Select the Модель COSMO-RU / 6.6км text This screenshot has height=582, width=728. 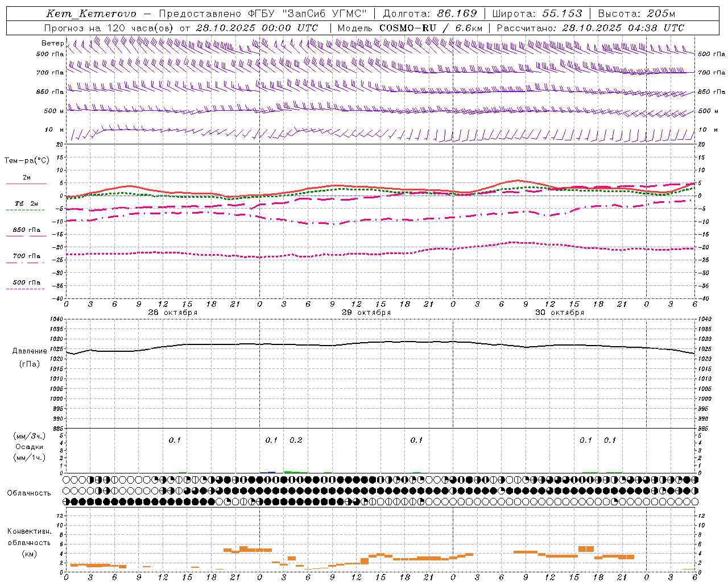click(x=409, y=28)
